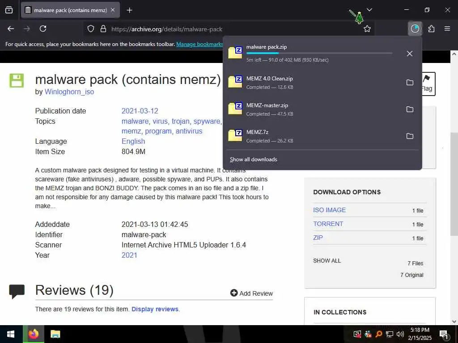This screenshot has width=458, height=343.
Task: Click scrollbar down arrow
Action: point(454,322)
